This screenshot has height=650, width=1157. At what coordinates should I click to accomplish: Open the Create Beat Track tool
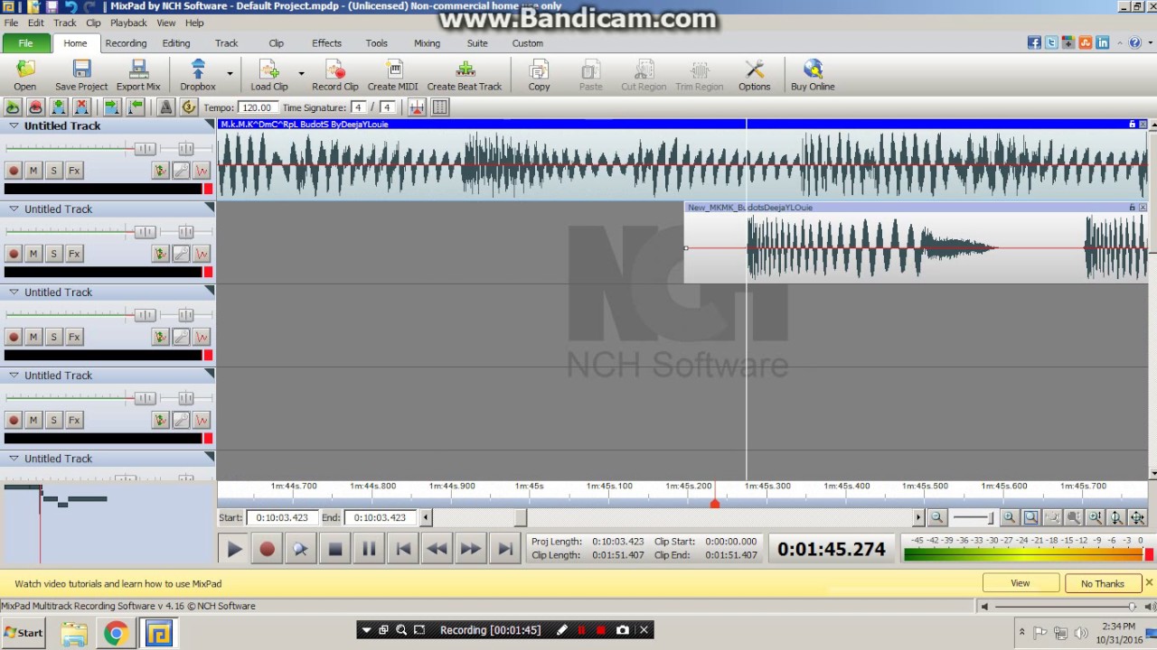pyautogui.click(x=465, y=75)
